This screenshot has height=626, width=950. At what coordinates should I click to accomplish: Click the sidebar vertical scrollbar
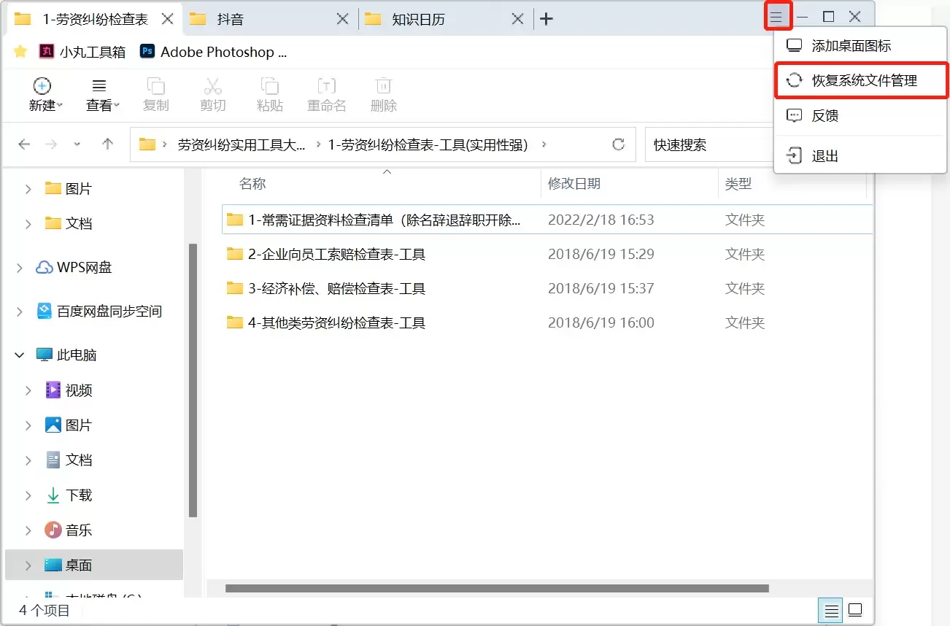[193, 379]
